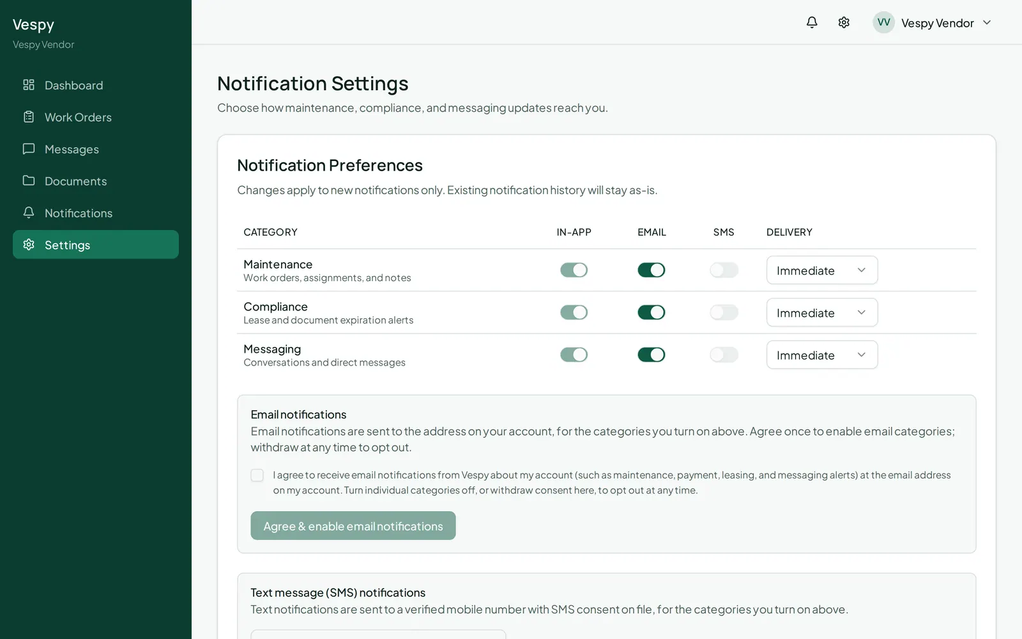Open notifications bell in top bar
The image size is (1022, 639).
pyautogui.click(x=812, y=22)
